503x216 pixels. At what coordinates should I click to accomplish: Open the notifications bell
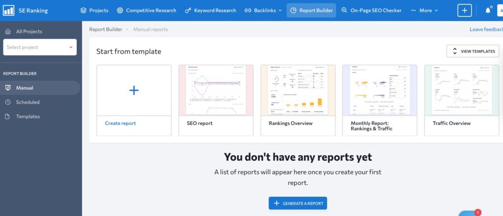pyautogui.click(x=488, y=11)
